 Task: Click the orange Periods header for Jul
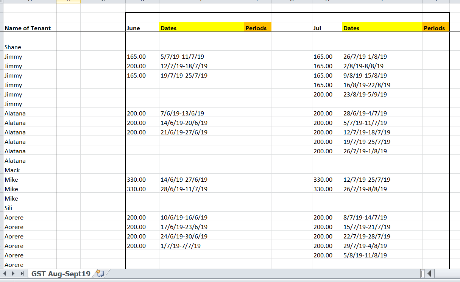coord(436,27)
